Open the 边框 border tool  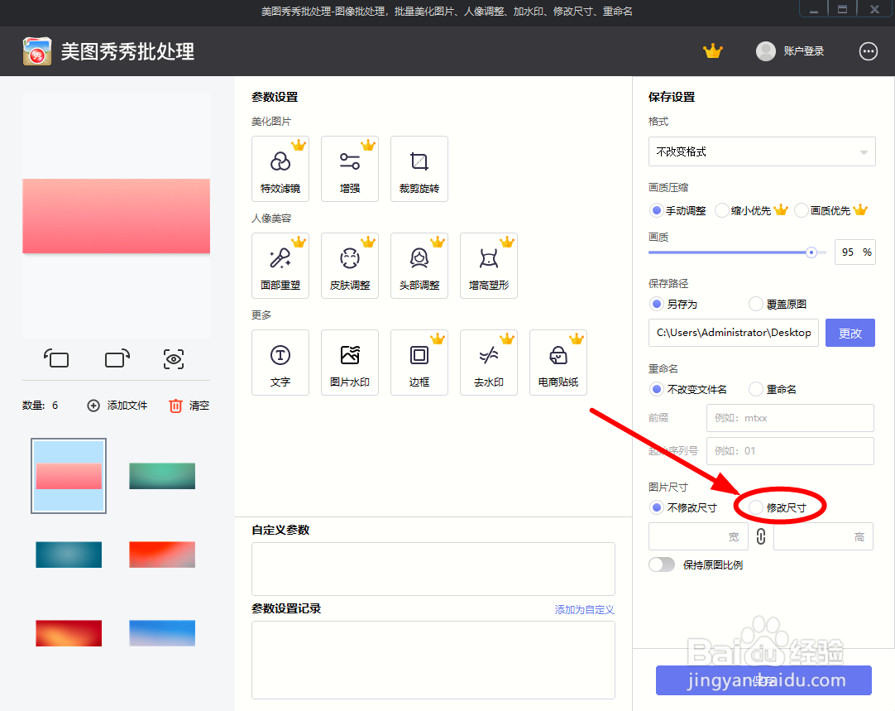[x=419, y=363]
